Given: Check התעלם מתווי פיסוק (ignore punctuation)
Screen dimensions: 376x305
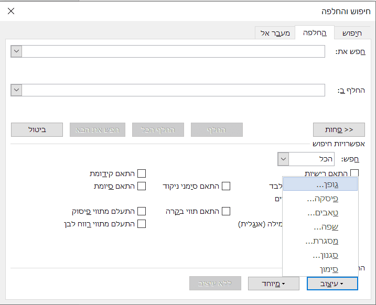Looking at the screenshot, I should 142,211.
